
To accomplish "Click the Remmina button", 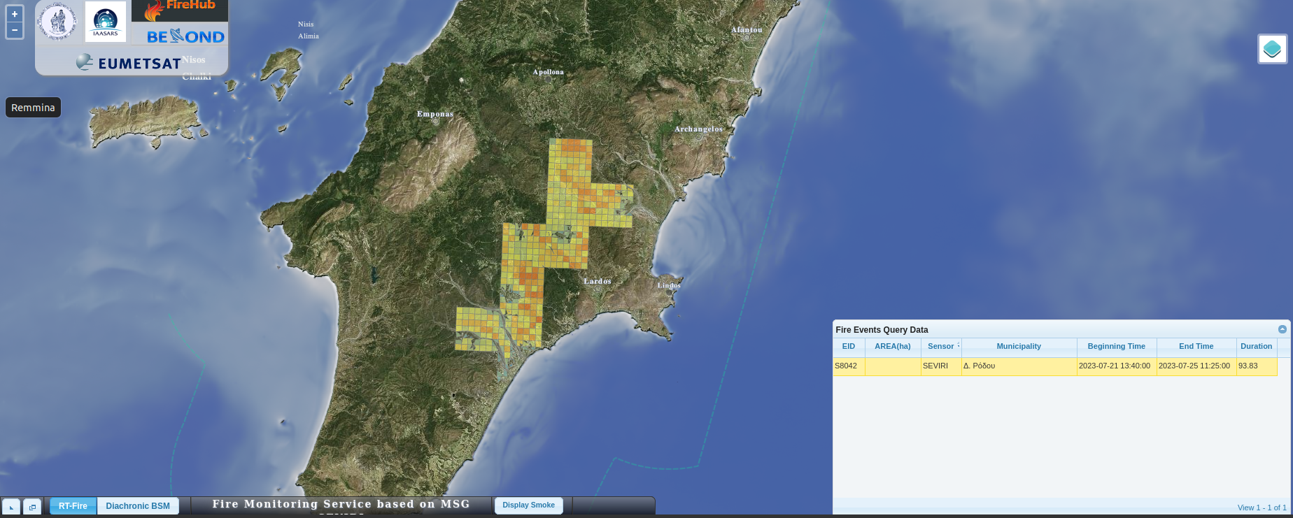I will tap(33, 108).
